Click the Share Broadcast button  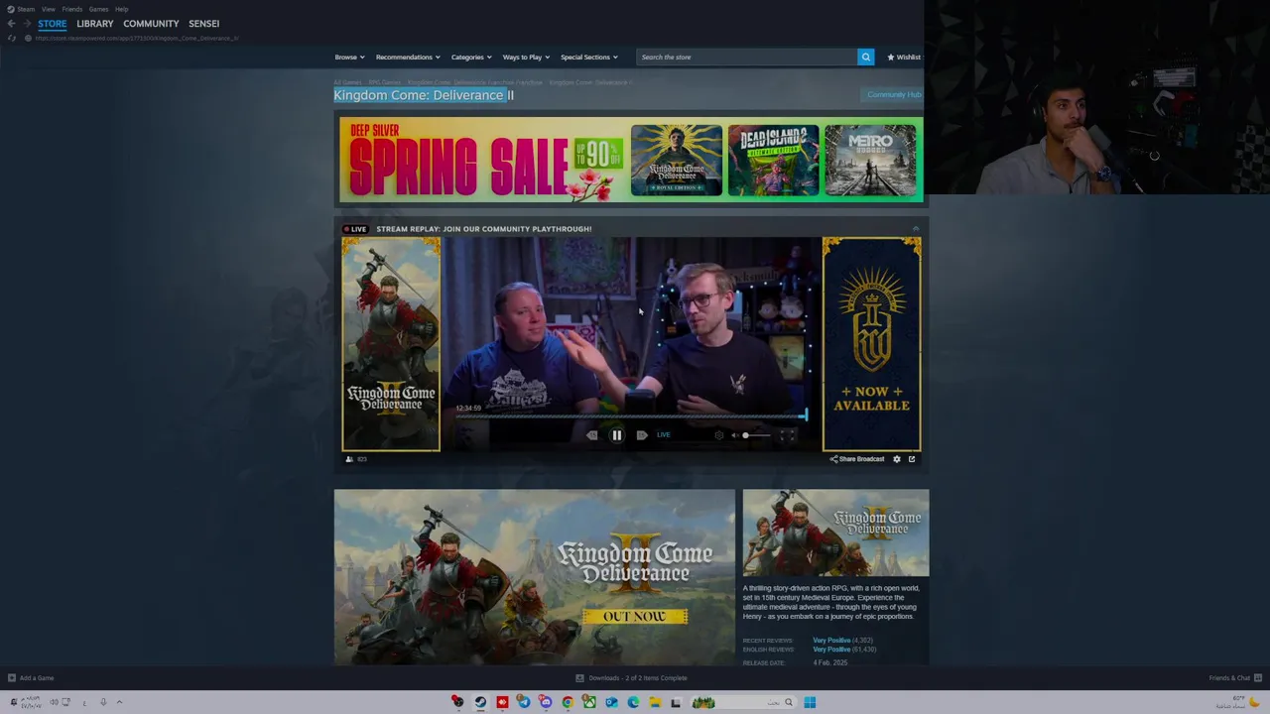click(x=856, y=459)
